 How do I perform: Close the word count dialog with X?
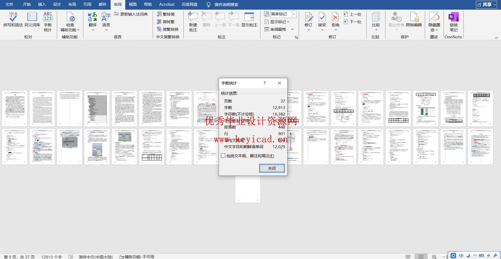tap(279, 83)
